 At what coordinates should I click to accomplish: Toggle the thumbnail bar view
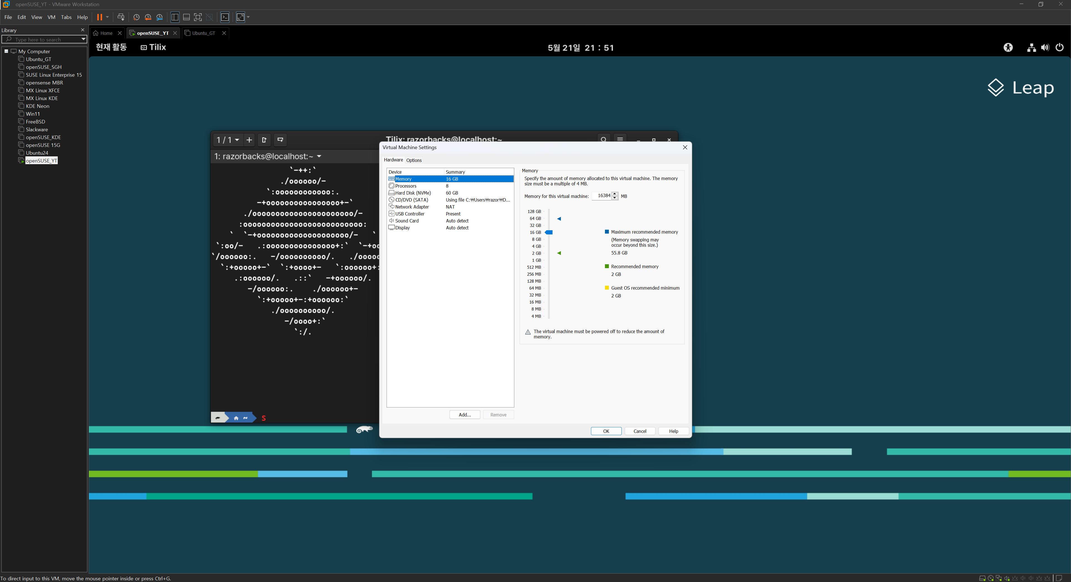point(186,17)
